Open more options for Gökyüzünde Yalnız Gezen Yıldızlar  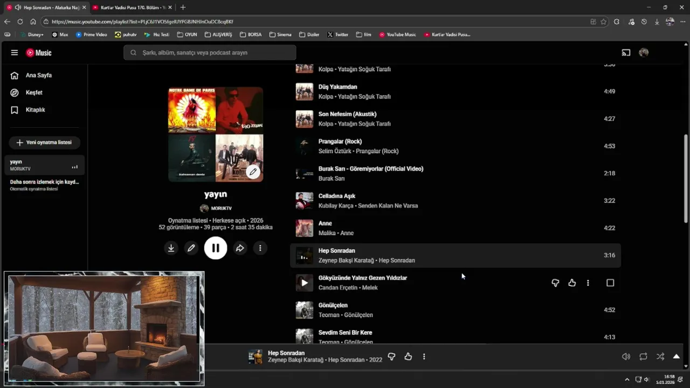pyautogui.click(x=588, y=283)
